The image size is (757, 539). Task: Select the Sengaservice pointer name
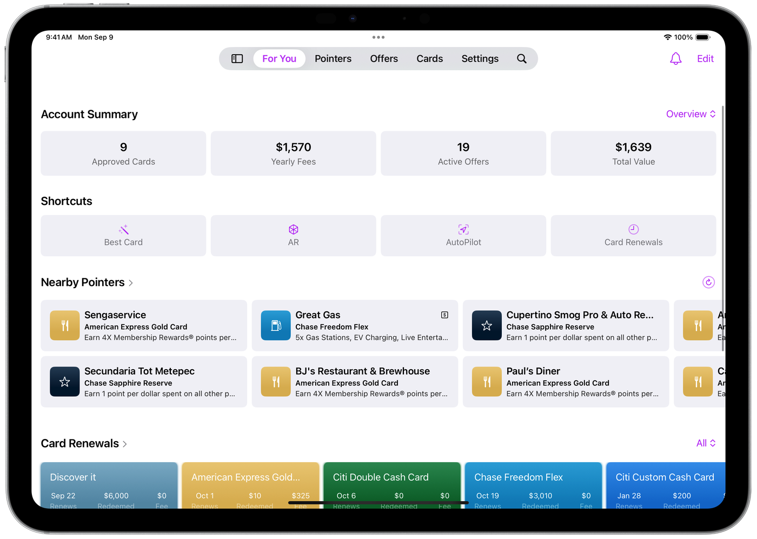pyautogui.click(x=115, y=315)
